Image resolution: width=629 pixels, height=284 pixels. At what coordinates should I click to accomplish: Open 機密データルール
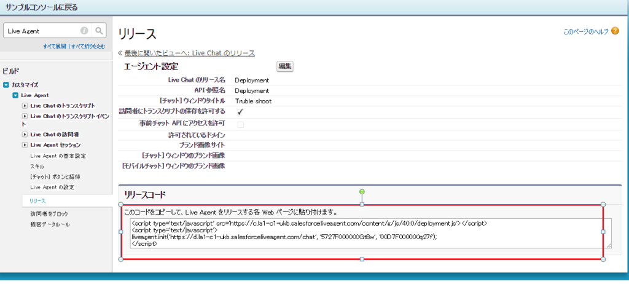point(50,224)
